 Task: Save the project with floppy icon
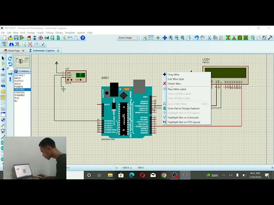(x=16, y=38)
